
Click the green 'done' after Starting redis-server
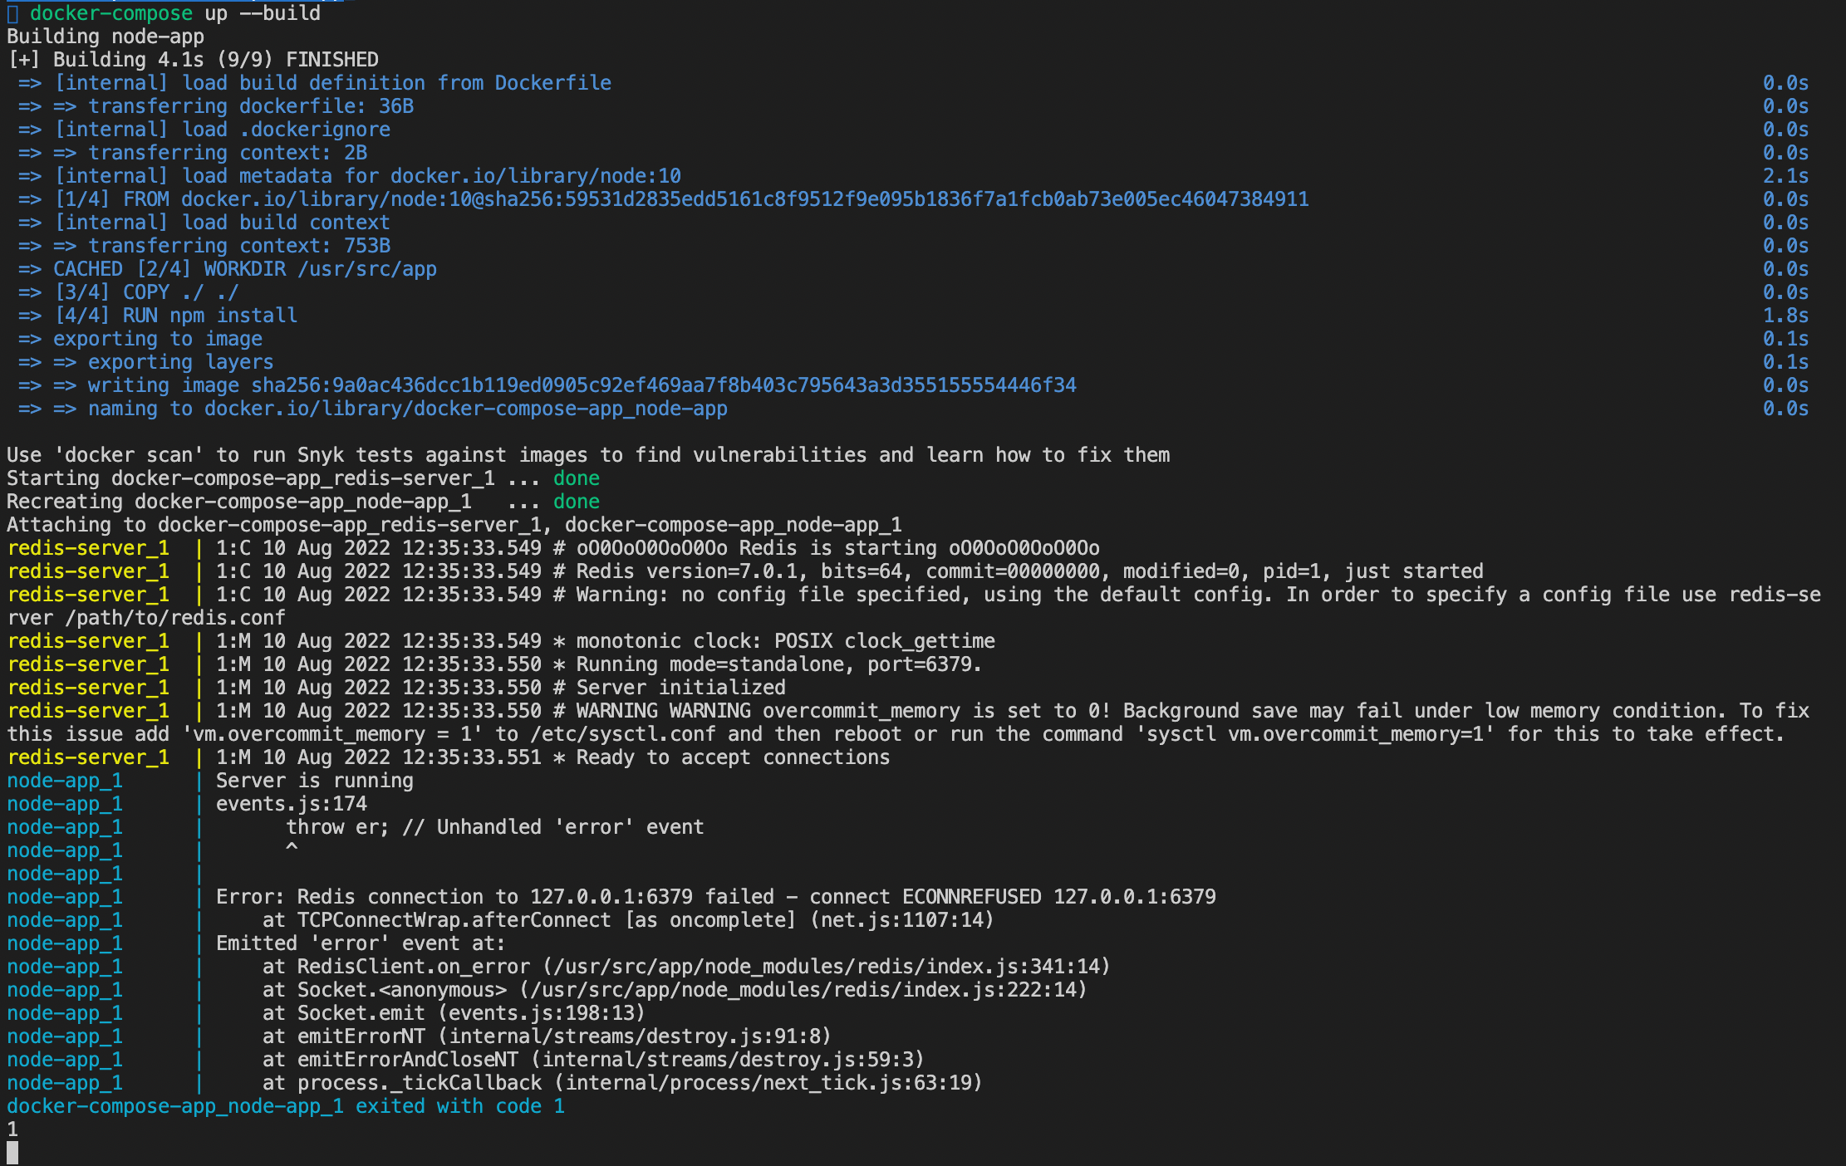click(x=576, y=478)
